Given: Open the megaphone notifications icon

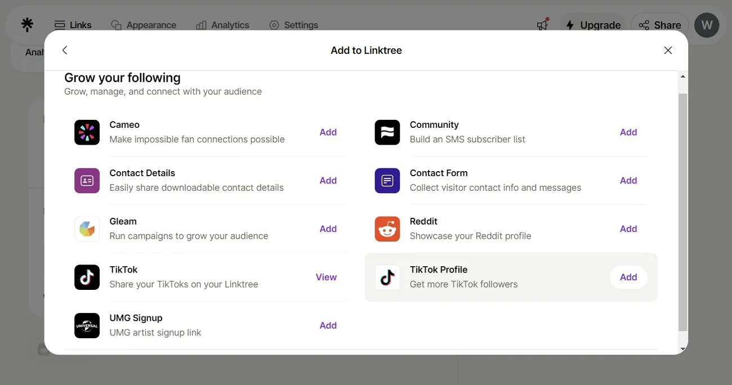Looking at the screenshot, I should coord(542,25).
